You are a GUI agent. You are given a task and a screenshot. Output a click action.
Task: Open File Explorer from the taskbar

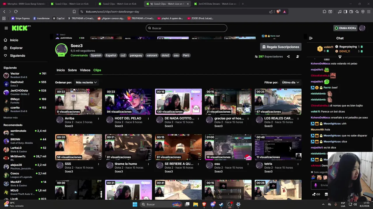coord(196,204)
